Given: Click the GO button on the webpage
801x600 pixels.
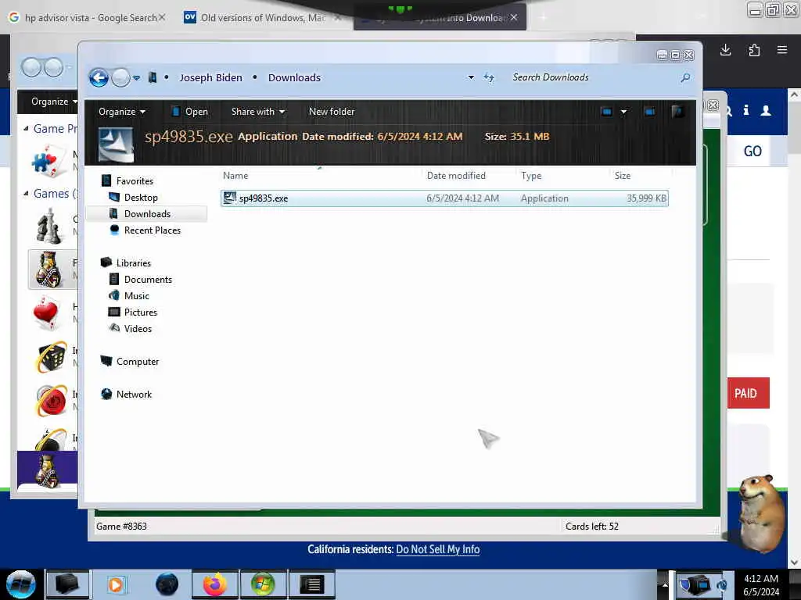Looking at the screenshot, I should 752,151.
